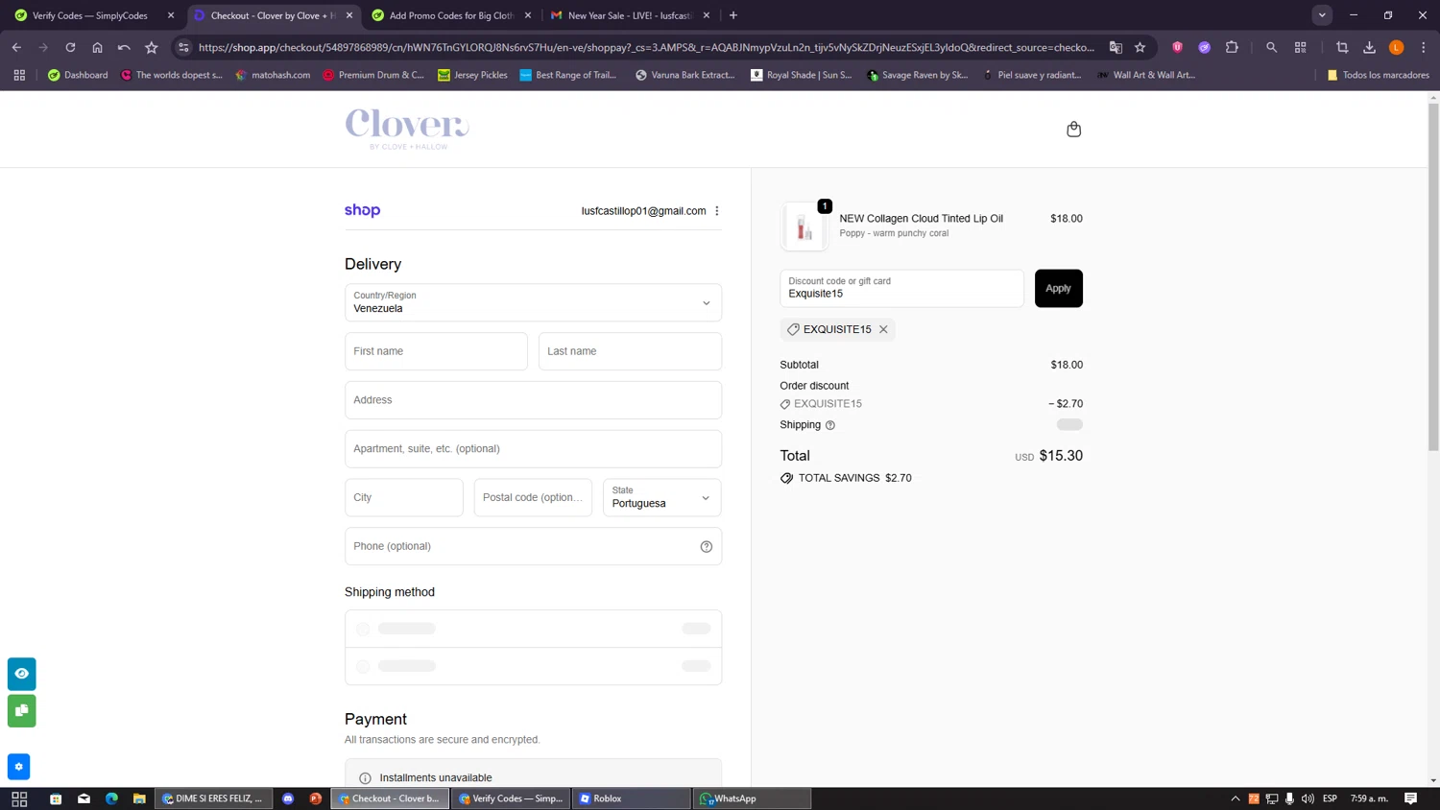1440x810 pixels.
Task: Open the Mail app from taskbar
Action: [x=84, y=798]
